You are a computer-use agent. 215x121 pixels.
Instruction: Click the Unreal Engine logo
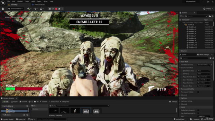pos(3,3)
